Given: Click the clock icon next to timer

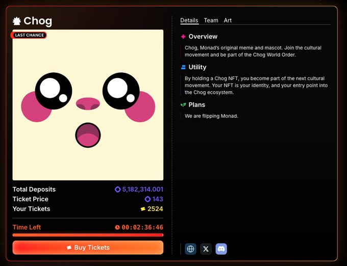Looking at the screenshot, I should (117, 227).
